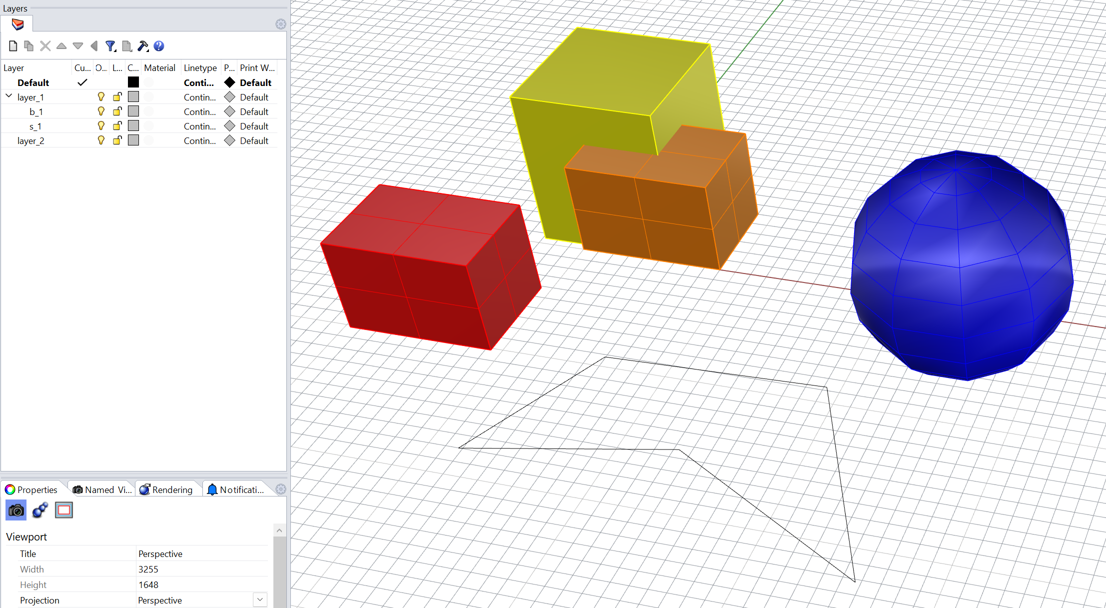Click the New Layer icon

pyautogui.click(x=13, y=46)
